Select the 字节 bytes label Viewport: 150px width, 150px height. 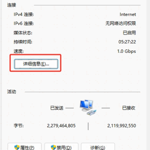pyautogui.click(x=18, y=126)
